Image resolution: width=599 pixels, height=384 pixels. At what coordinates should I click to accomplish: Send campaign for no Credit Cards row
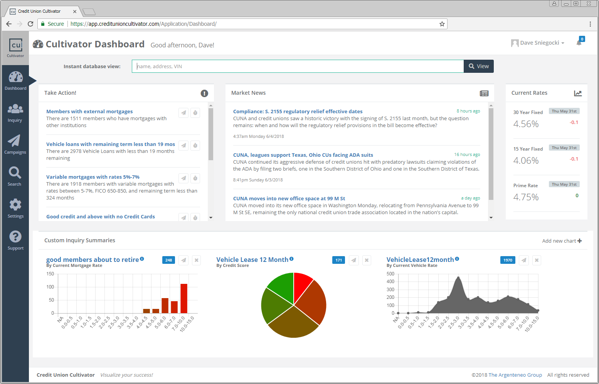[x=183, y=218]
